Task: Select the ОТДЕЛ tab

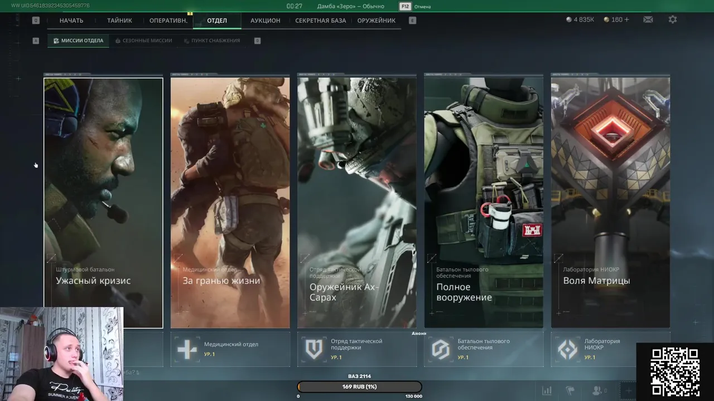Action: (x=217, y=21)
